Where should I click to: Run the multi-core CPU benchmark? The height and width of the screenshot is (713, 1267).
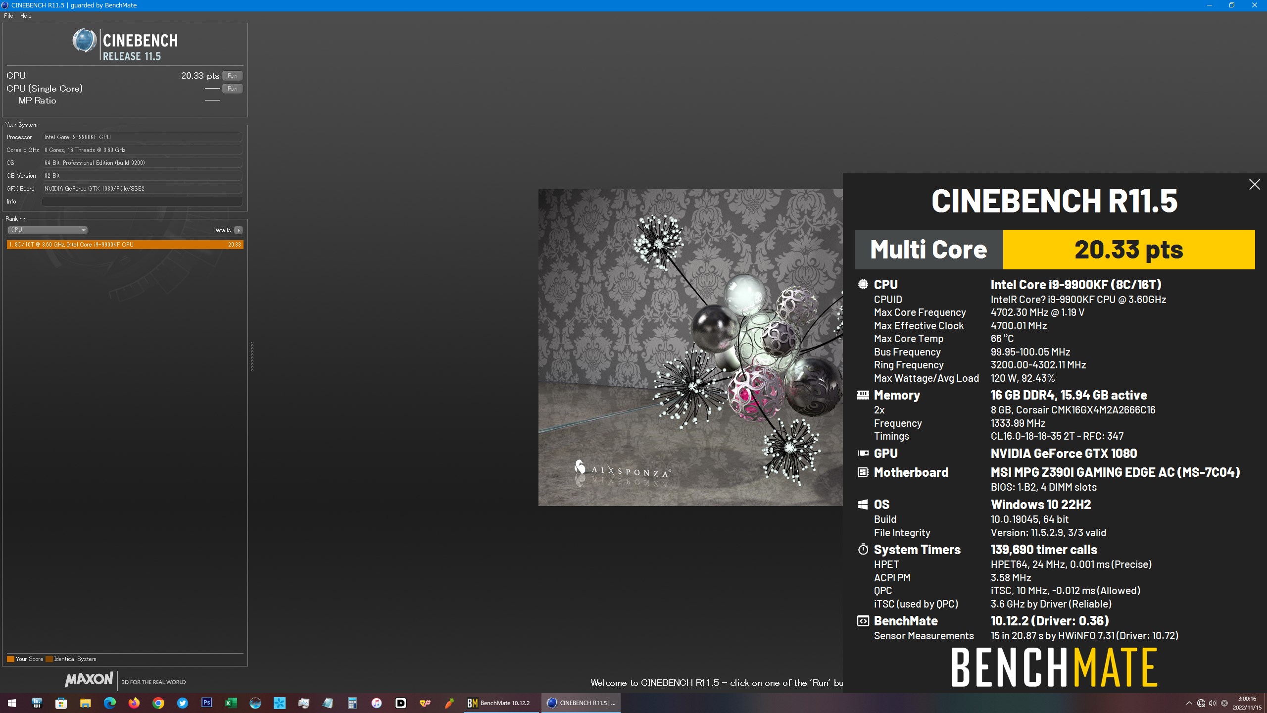tap(232, 76)
